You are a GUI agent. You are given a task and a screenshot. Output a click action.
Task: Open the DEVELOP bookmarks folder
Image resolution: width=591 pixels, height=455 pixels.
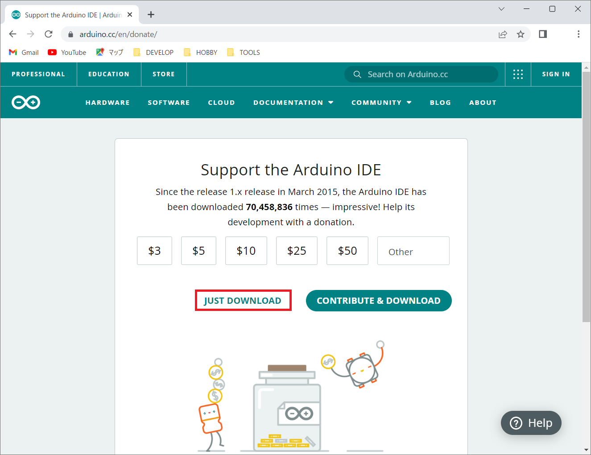click(153, 52)
